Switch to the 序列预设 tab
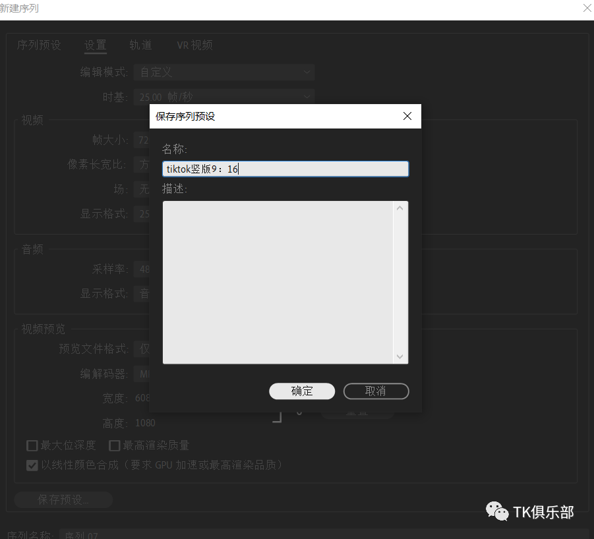The width and height of the screenshot is (594, 539). tap(39, 45)
